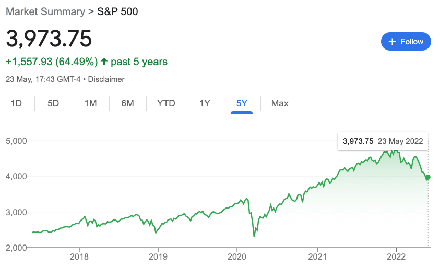This screenshot has height=269, width=440.
Task: Click the S&P 500 breadcrumb title
Action: pos(117,11)
